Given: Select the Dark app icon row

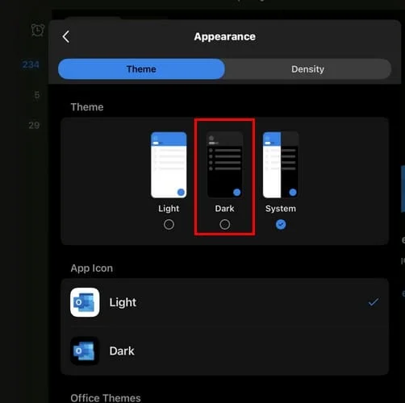Looking at the screenshot, I should (225, 351).
